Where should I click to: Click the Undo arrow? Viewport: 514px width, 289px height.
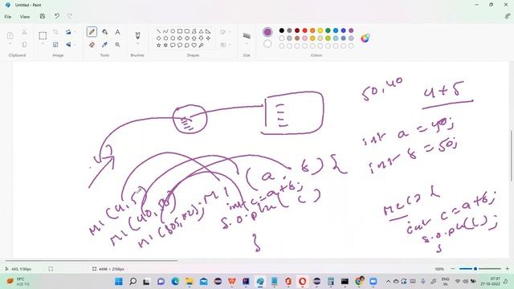[x=57, y=16]
